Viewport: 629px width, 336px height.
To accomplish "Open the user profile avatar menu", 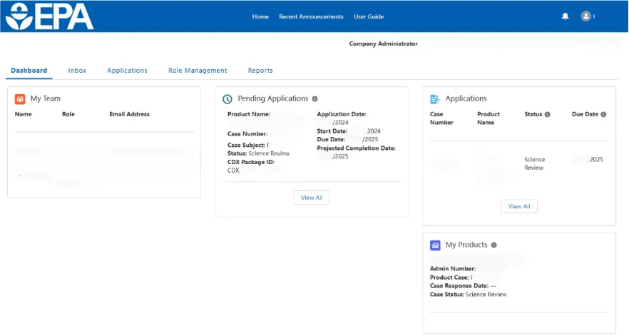I will tap(586, 16).
